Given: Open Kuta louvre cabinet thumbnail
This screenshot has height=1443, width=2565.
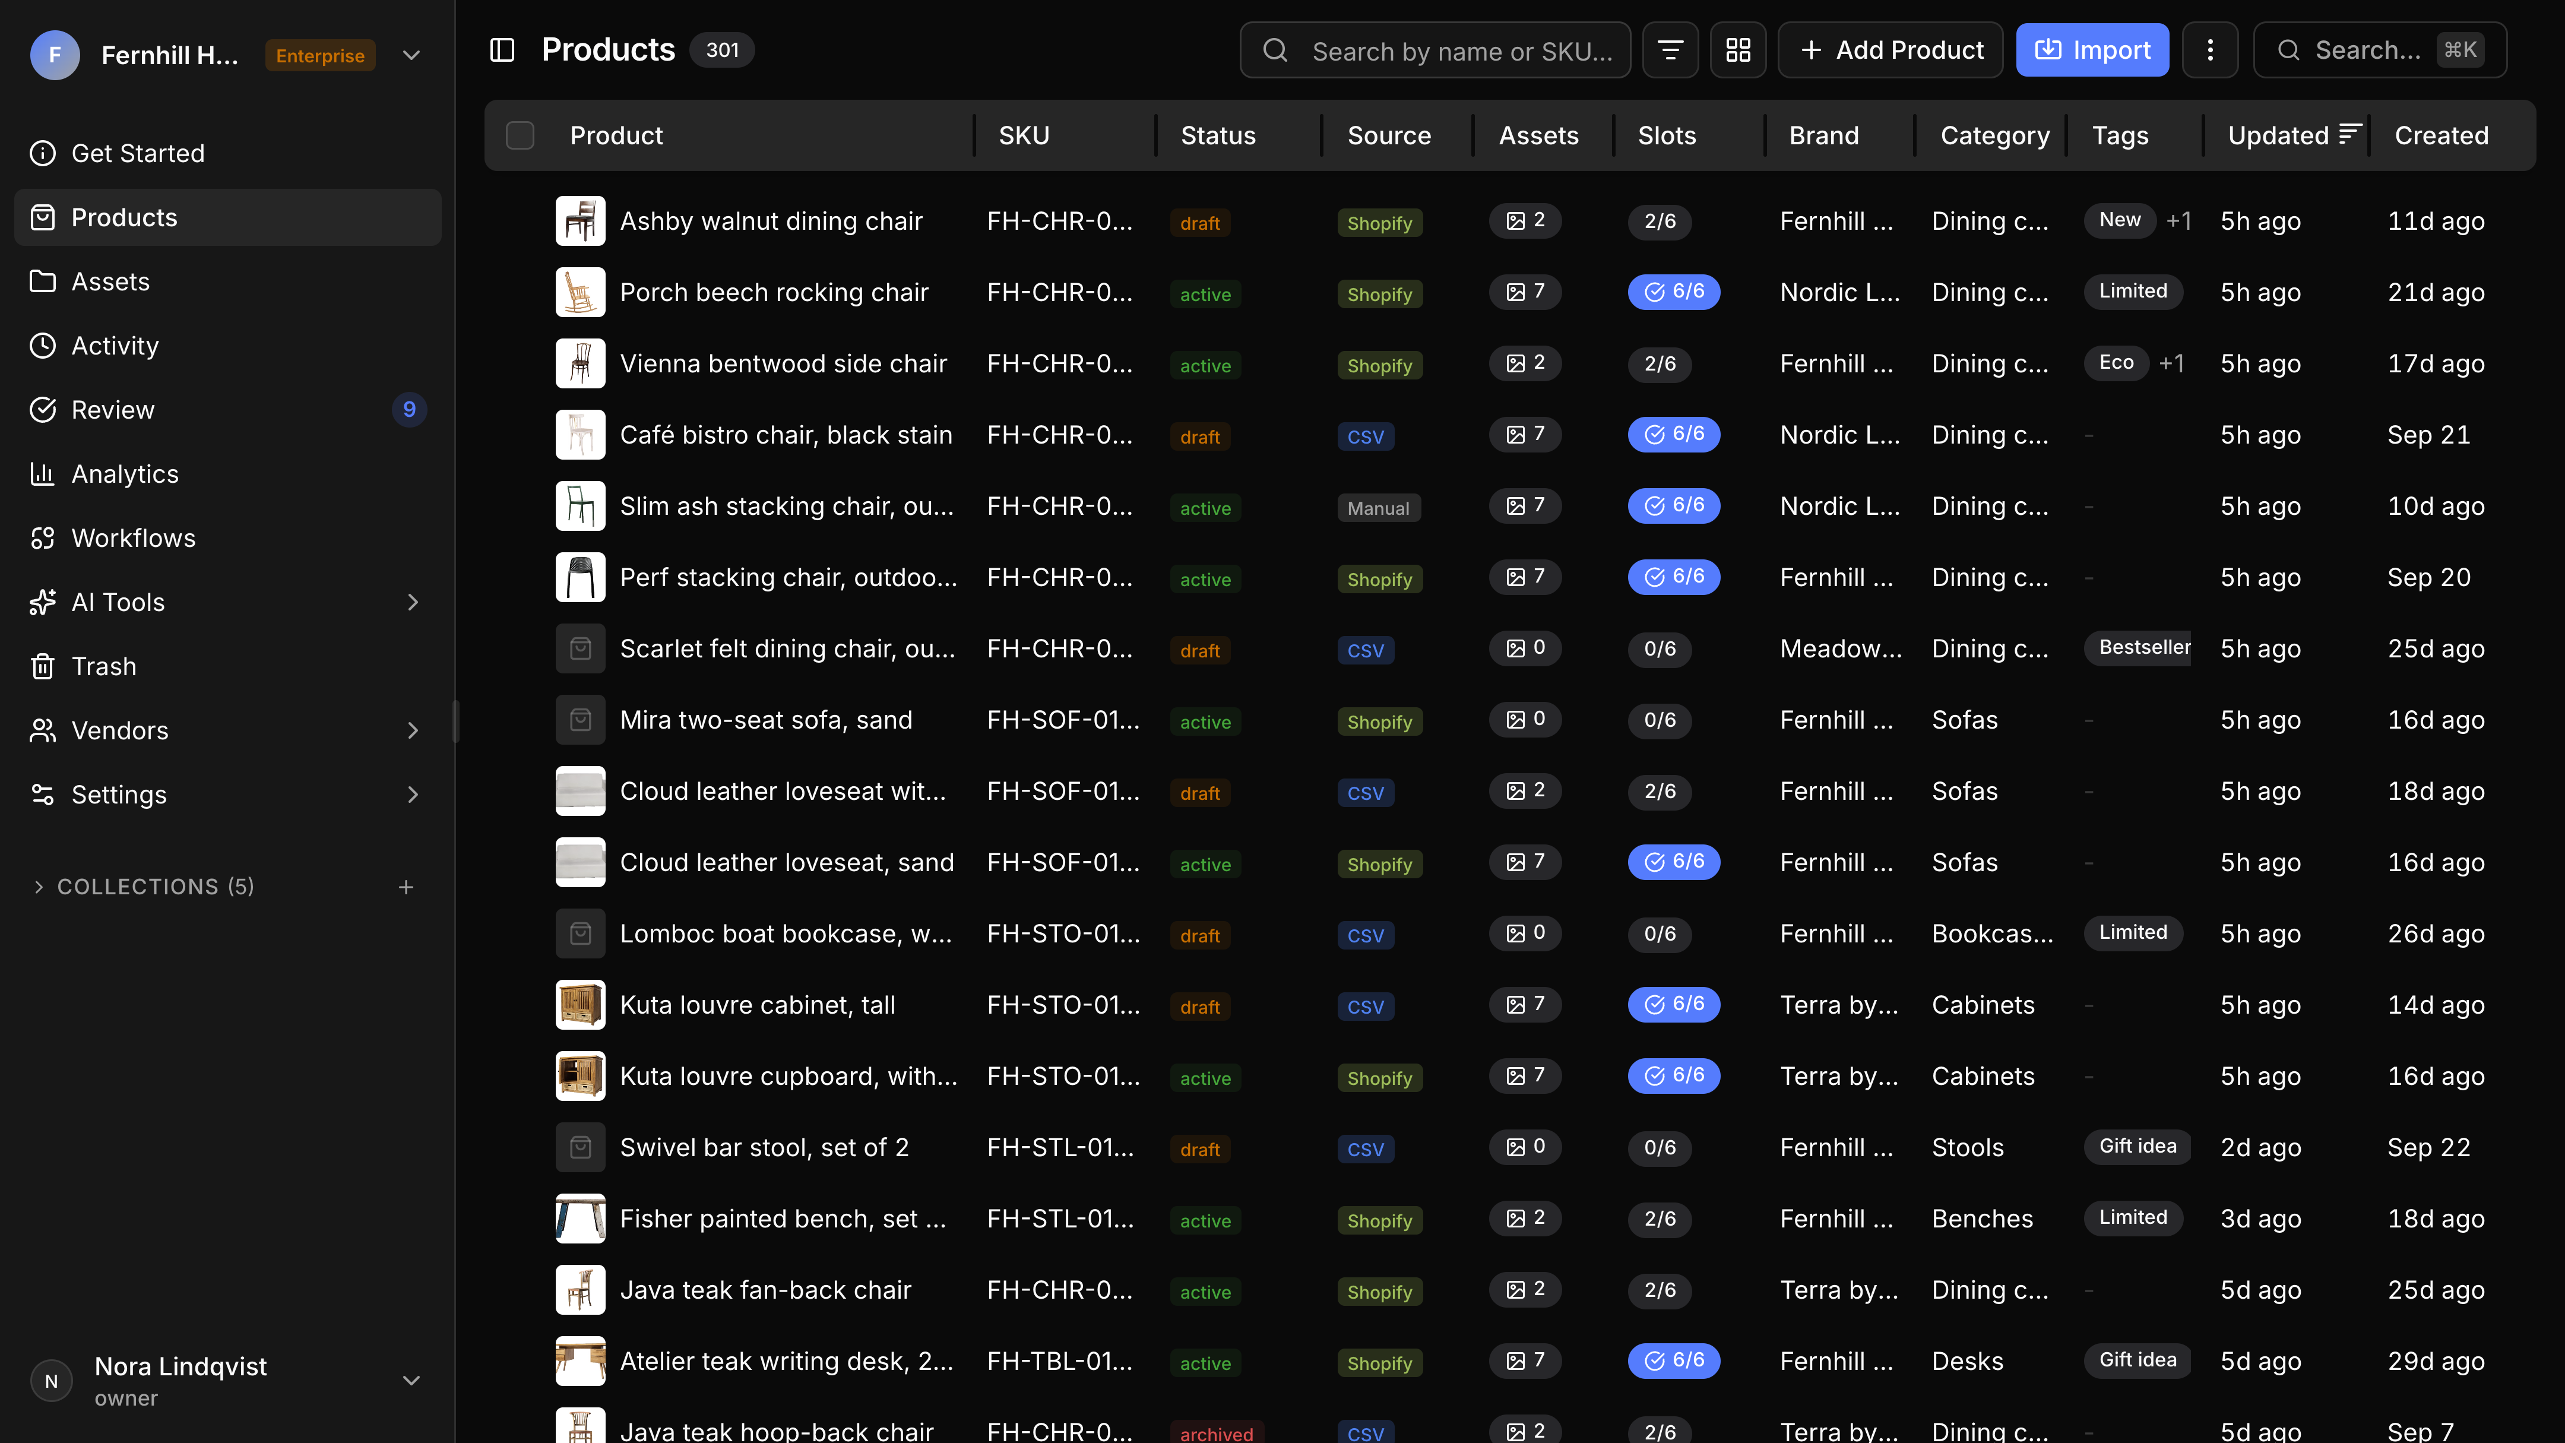Looking at the screenshot, I should click(x=581, y=1005).
